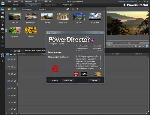Open the loginvovchyk.ru link
This screenshot has height=115, width=150.
(x=58, y=57)
